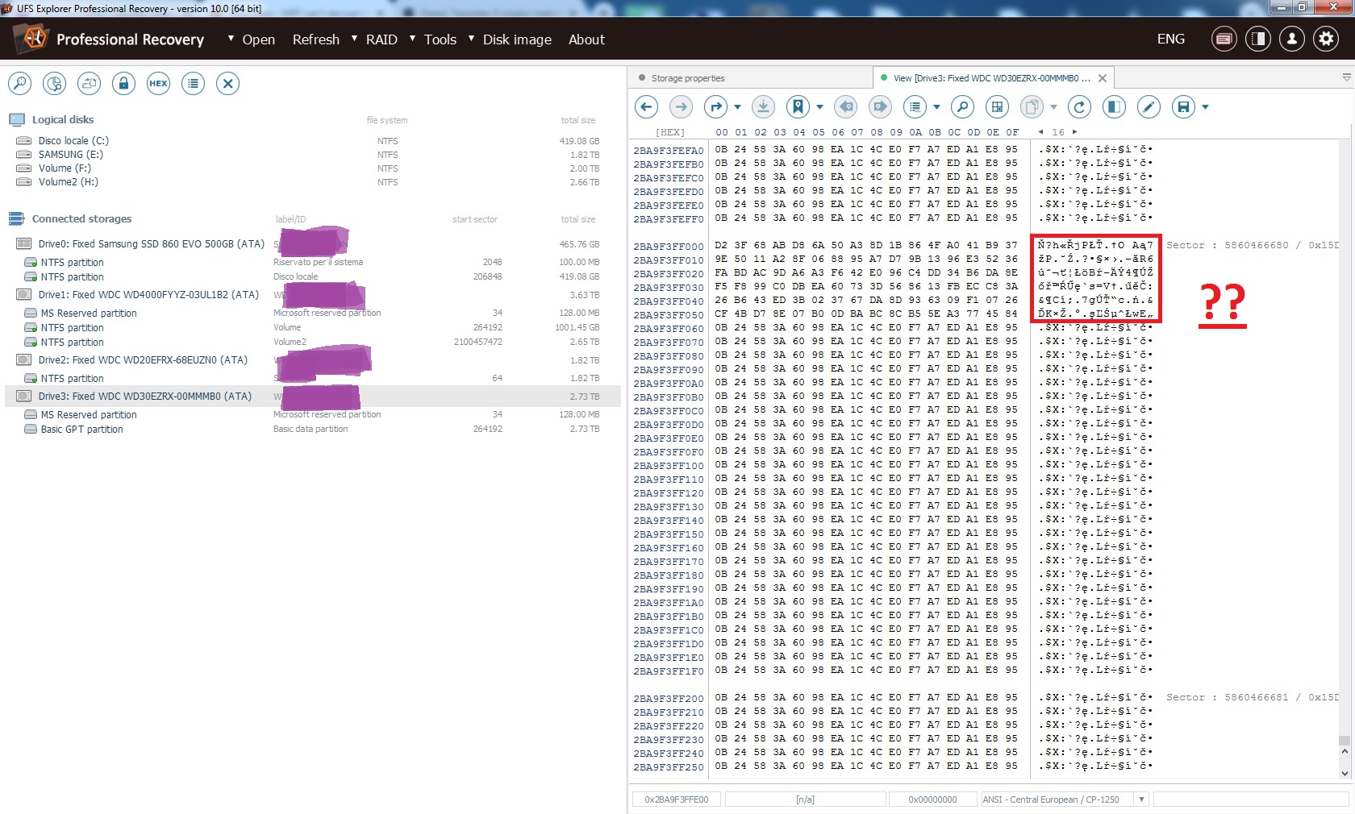
Task: Expand the bookmark dropdown arrow
Action: click(x=819, y=106)
